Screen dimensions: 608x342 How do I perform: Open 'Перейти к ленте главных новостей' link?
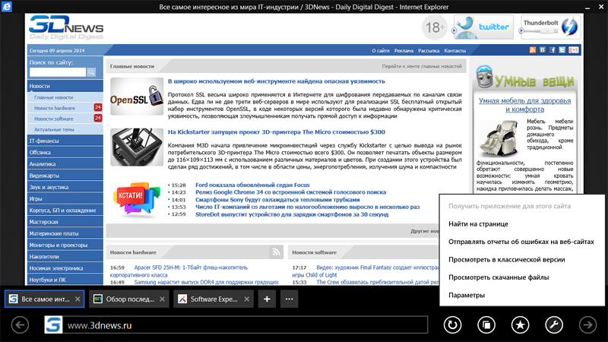coord(422,66)
